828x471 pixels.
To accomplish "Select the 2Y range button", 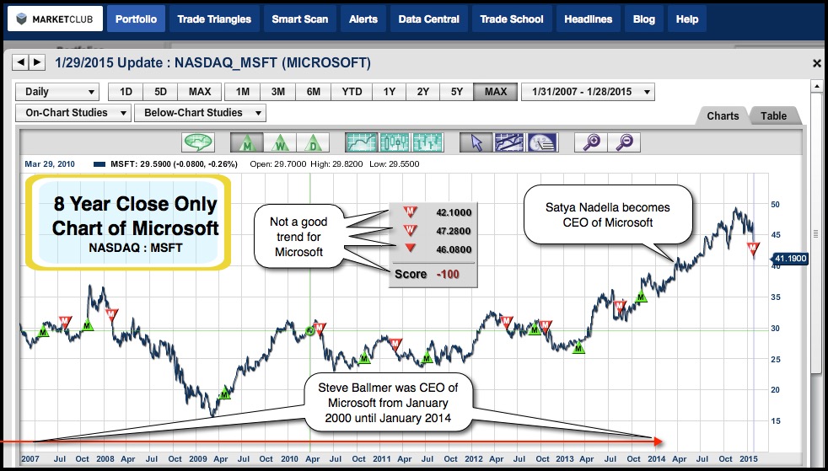I will pyautogui.click(x=423, y=92).
